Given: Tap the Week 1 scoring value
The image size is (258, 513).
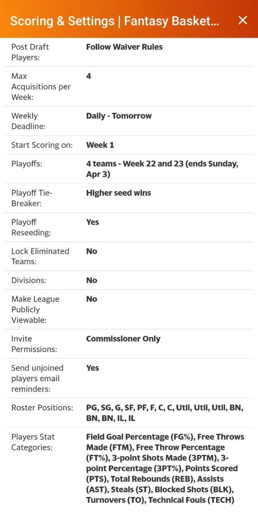Looking at the screenshot, I should [100, 145].
